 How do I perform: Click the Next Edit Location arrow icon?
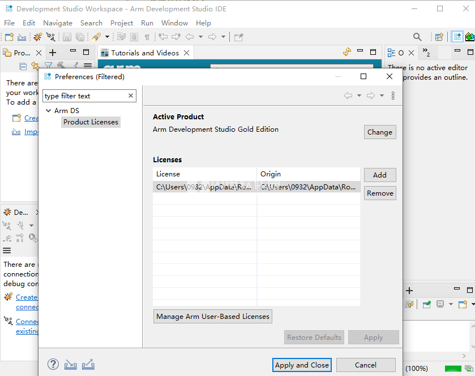pos(176,37)
